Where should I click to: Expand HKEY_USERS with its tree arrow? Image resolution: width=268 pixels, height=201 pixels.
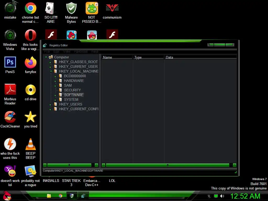click(x=50, y=105)
